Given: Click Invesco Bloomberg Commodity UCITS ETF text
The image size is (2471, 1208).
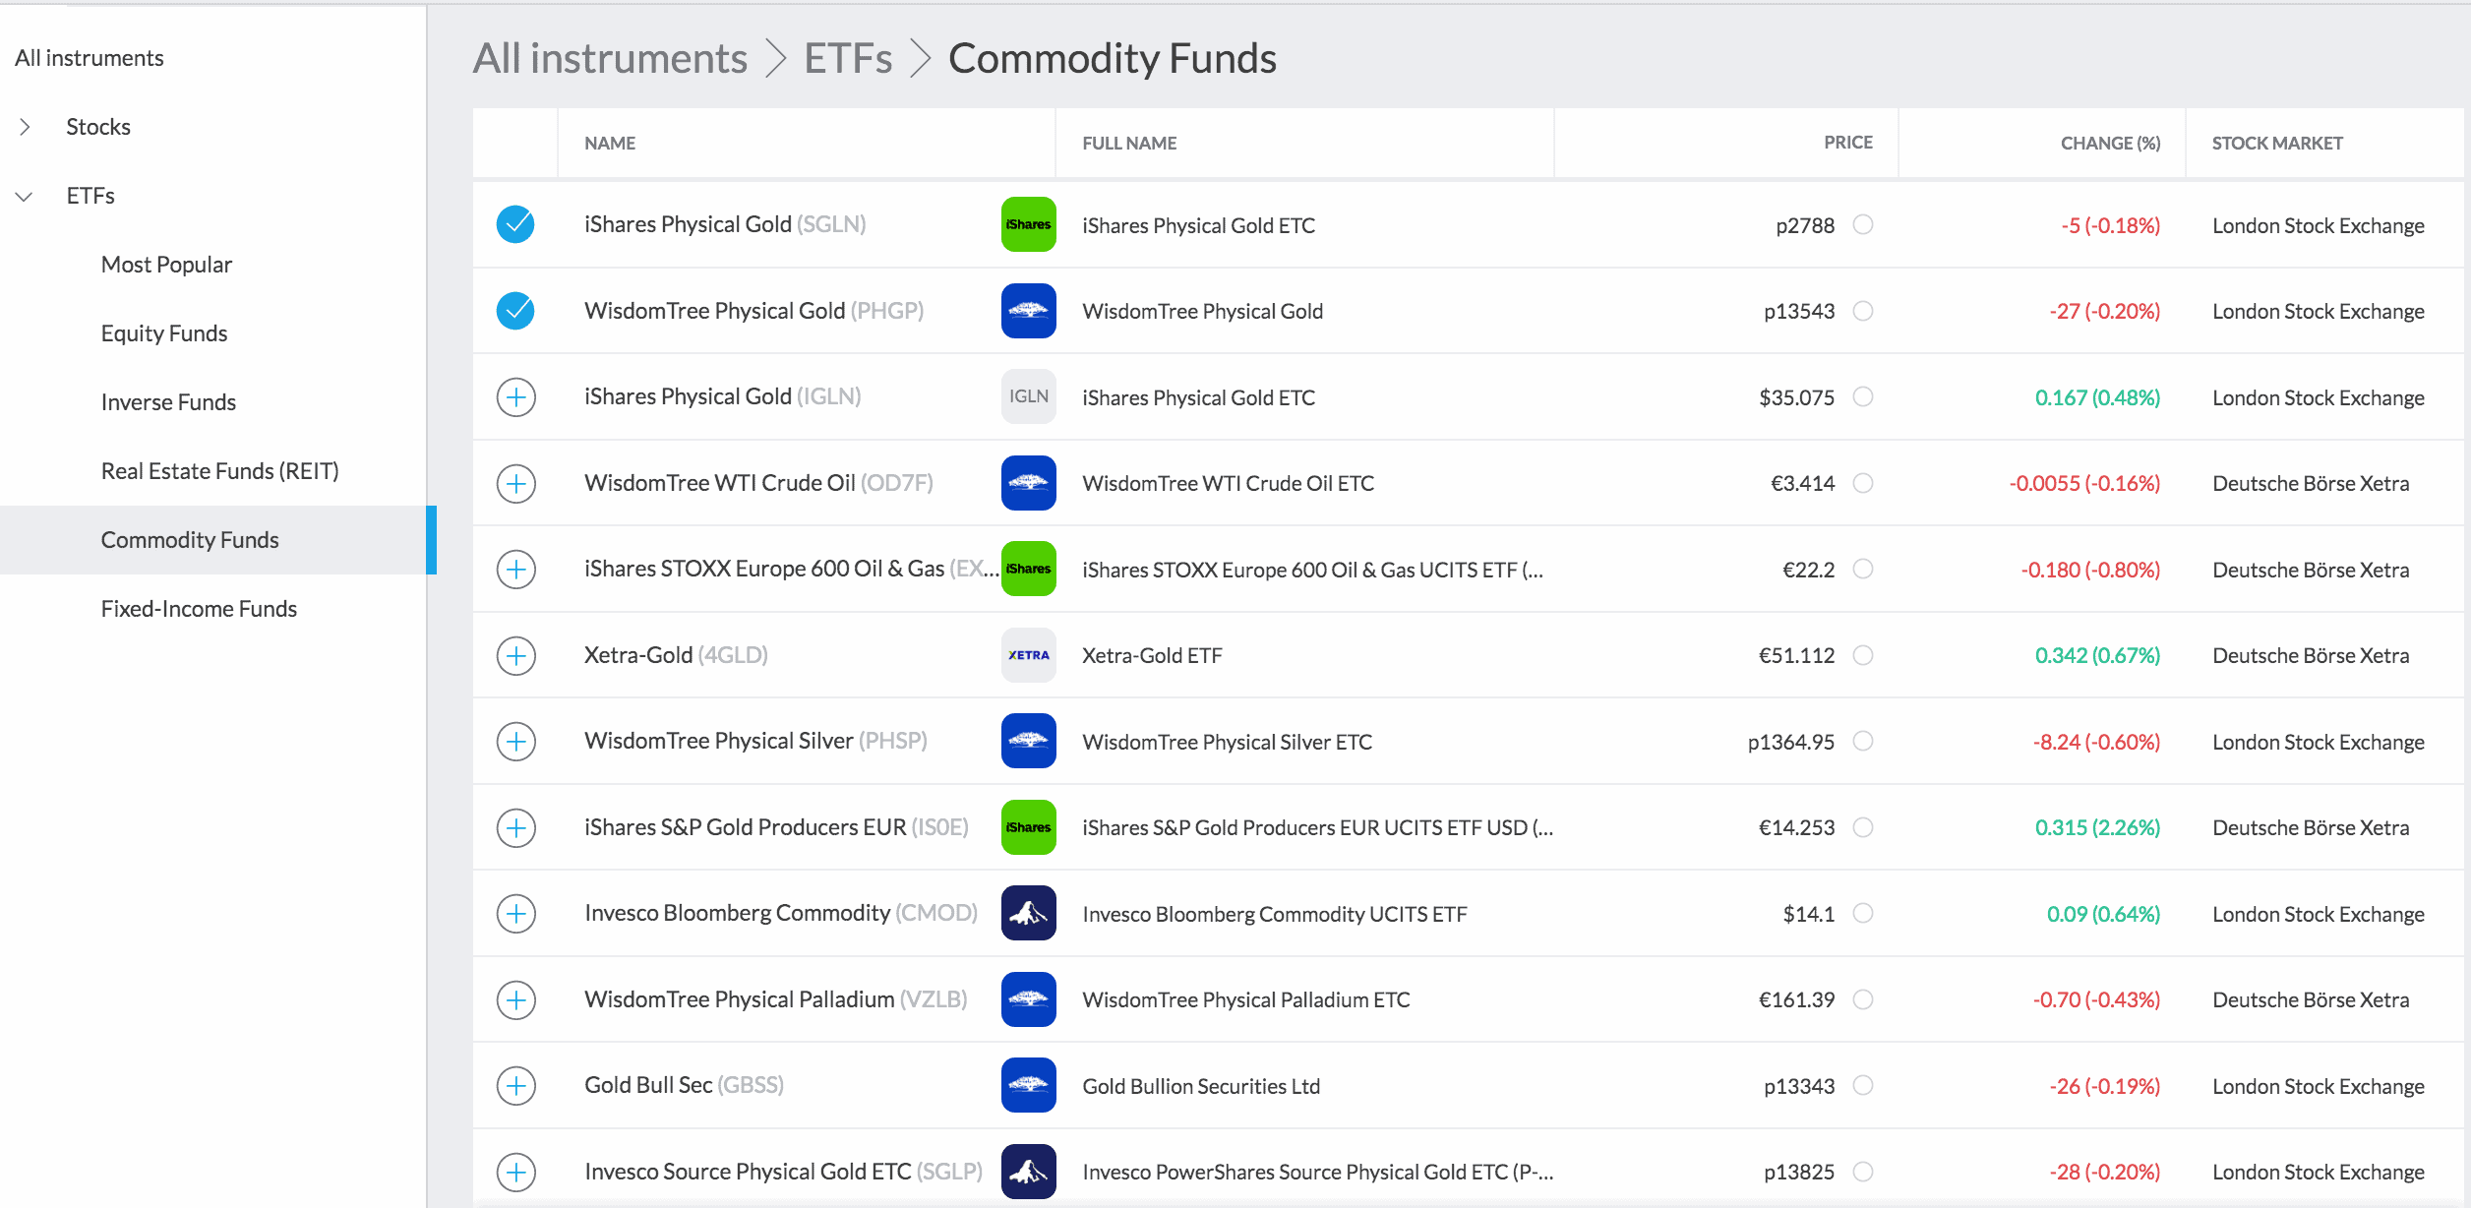Looking at the screenshot, I should 1274,914.
